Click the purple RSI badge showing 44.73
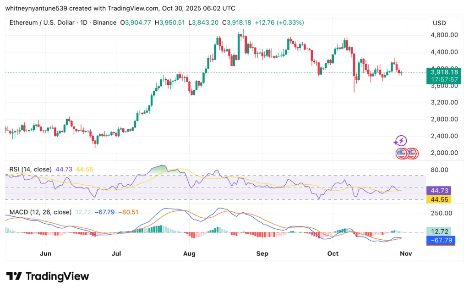Image resolution: width=469 pixels, height=292 pixels. click(439, 190)
